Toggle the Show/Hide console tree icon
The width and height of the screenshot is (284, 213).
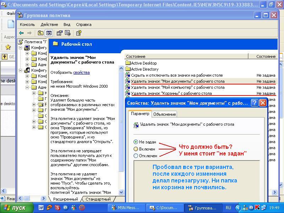49,33
